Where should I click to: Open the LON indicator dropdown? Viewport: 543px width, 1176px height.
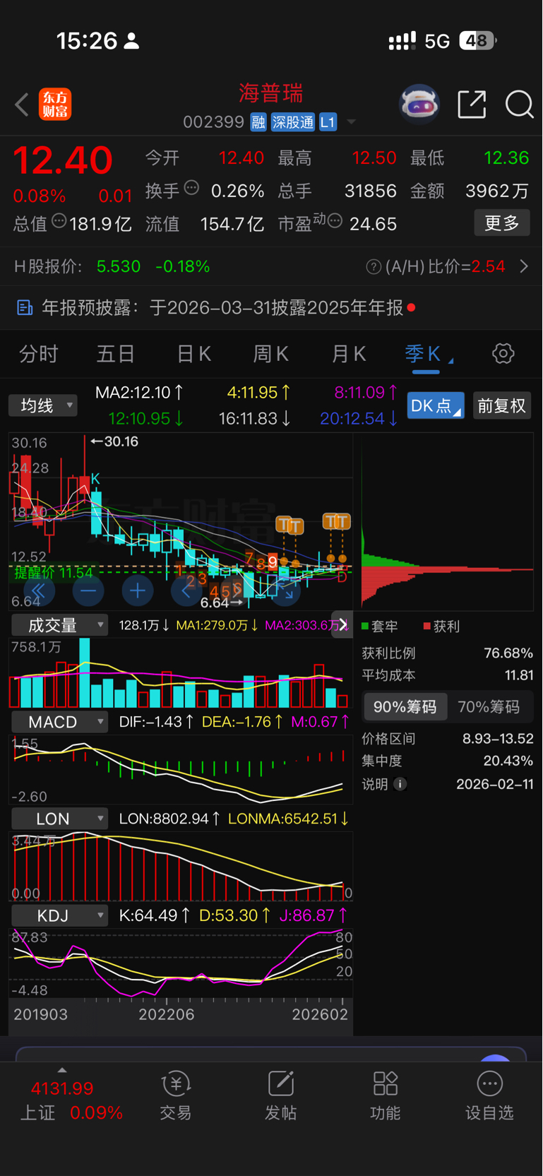point(59,819)
